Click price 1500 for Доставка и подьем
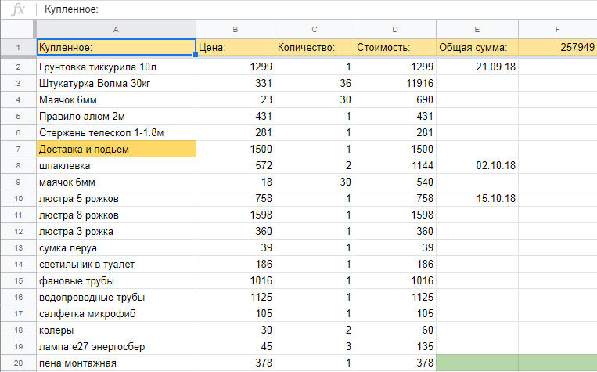The width and height of the screenshot is (597, 372). click(236, 149)
